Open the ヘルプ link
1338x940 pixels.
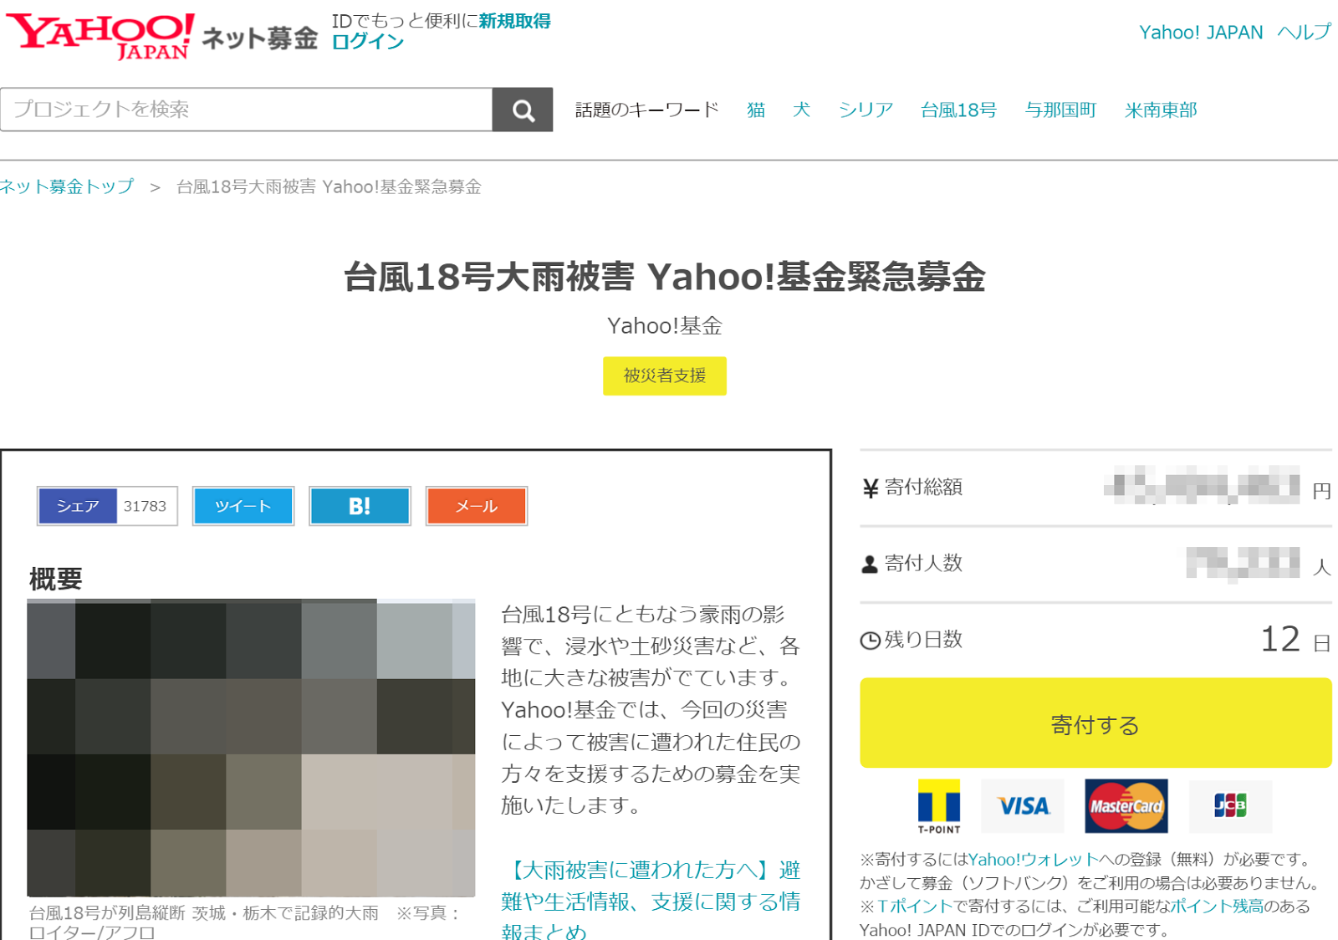1304,33
